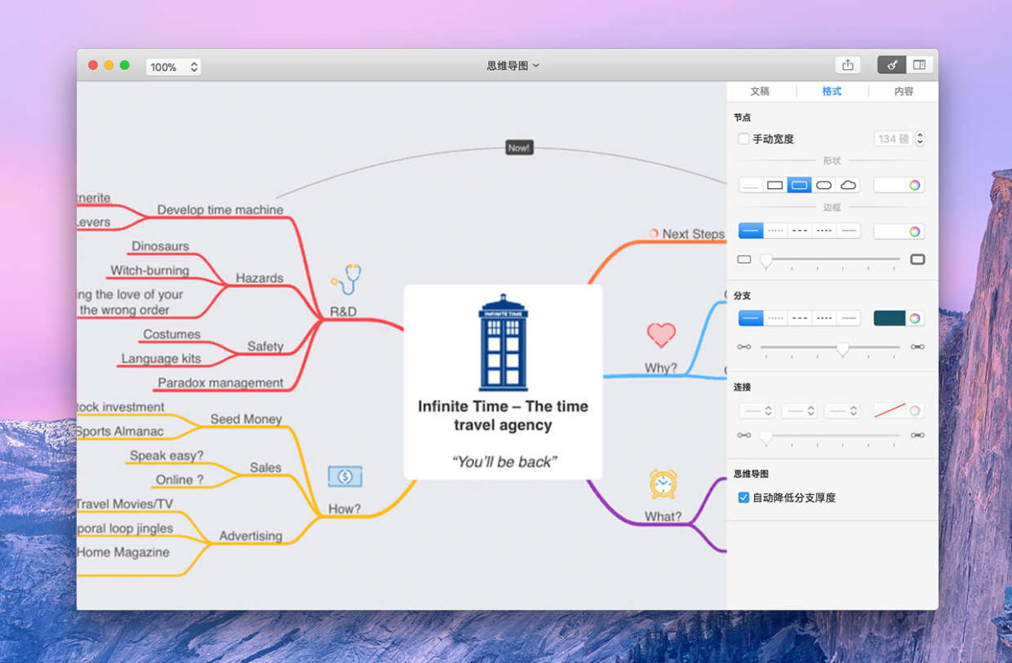Select the central Infinite Time node
The image size is (1012, 663).
click(503, 382)
